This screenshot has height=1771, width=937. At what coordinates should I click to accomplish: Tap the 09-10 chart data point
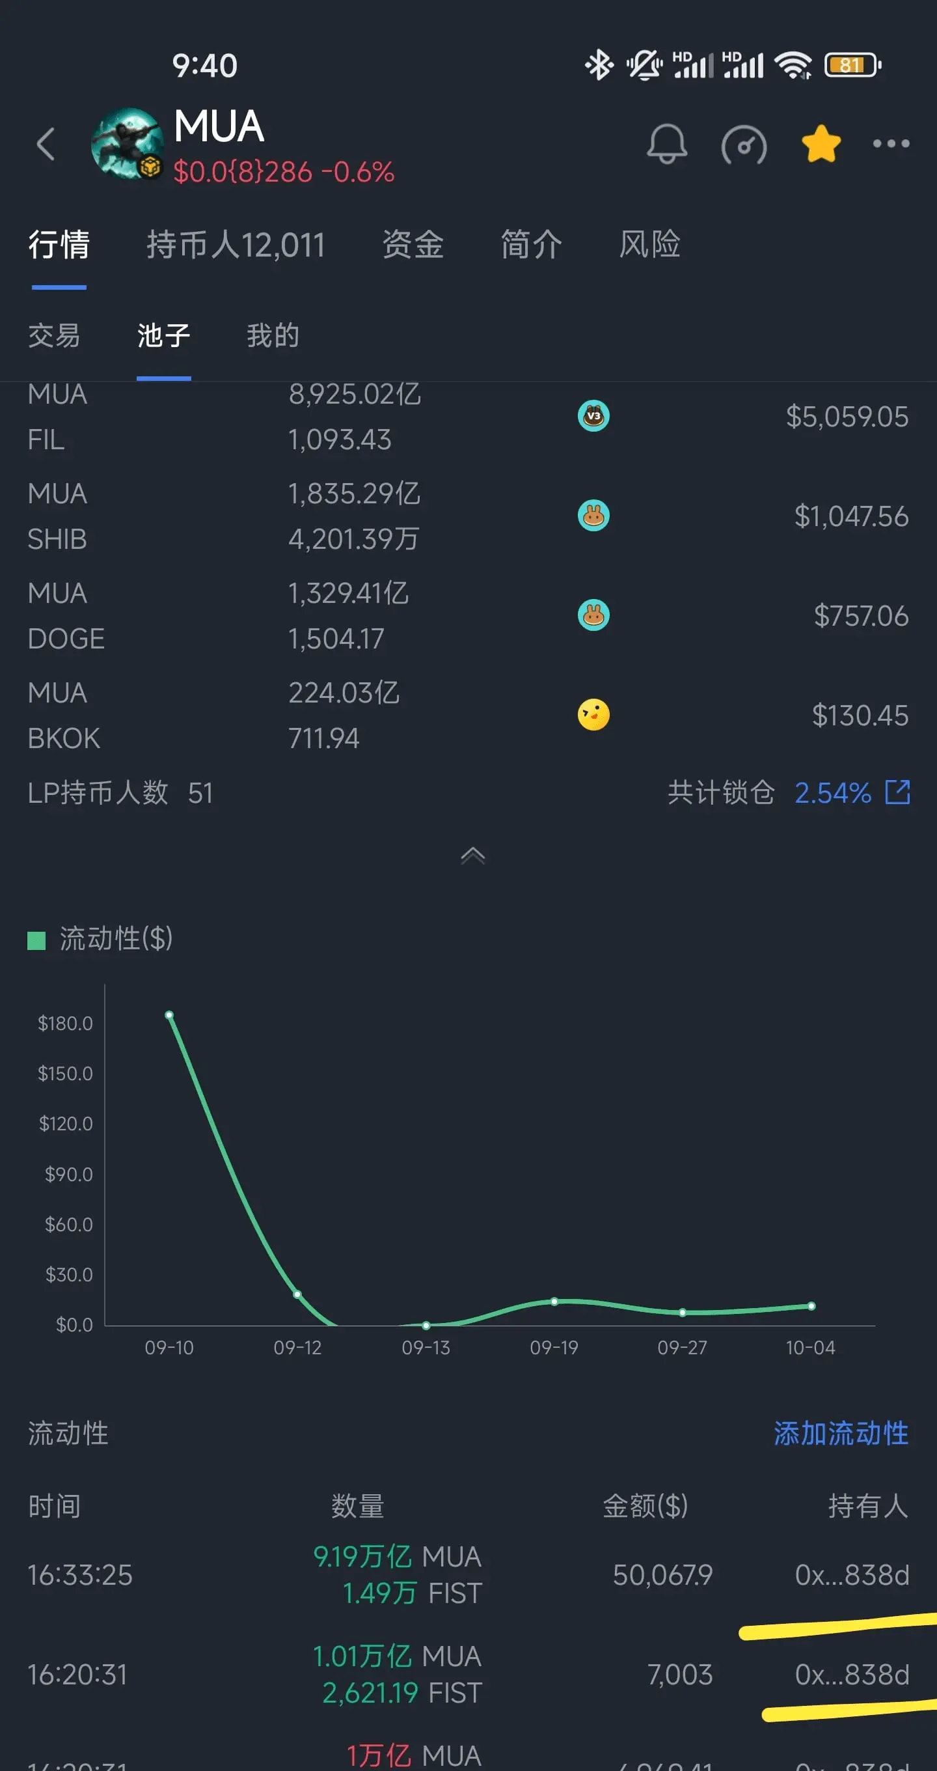[x=169, y=1015]
